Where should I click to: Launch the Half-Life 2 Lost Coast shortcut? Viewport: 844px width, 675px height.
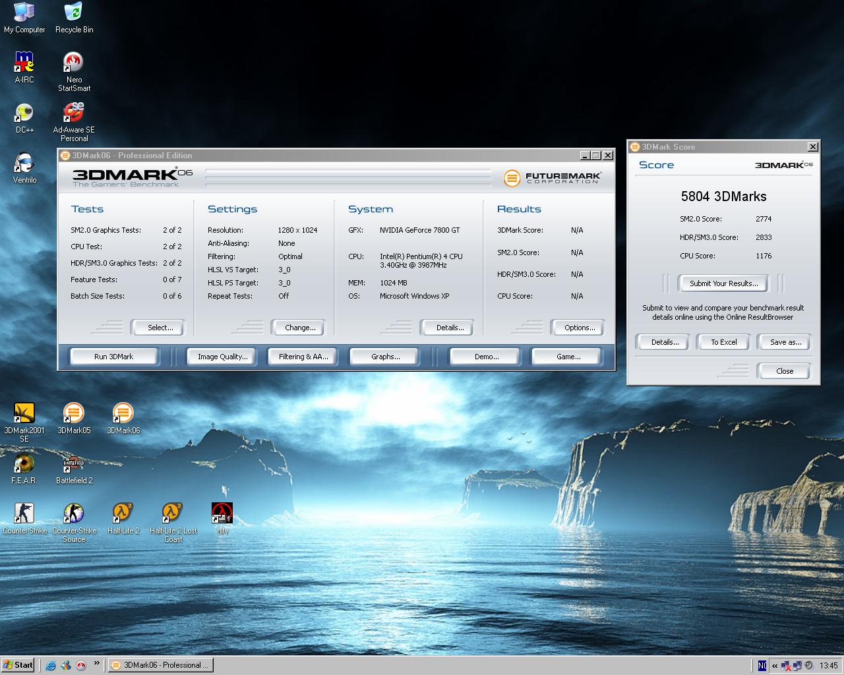[x=173, y=523]
